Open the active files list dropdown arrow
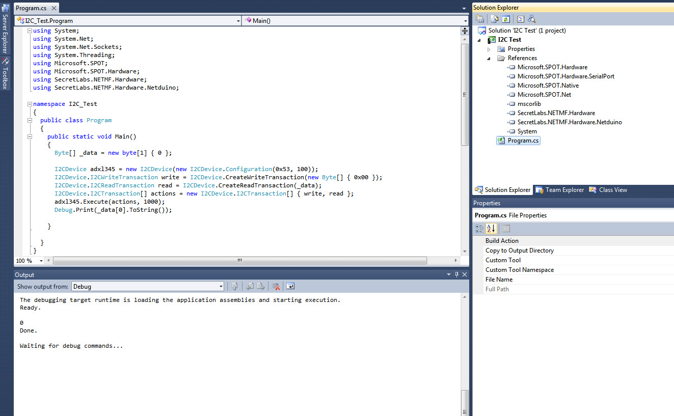674x416 pixels. [x=464, y=9]
